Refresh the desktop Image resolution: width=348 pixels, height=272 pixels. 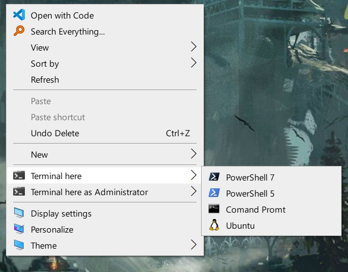[x=105, y=79]
